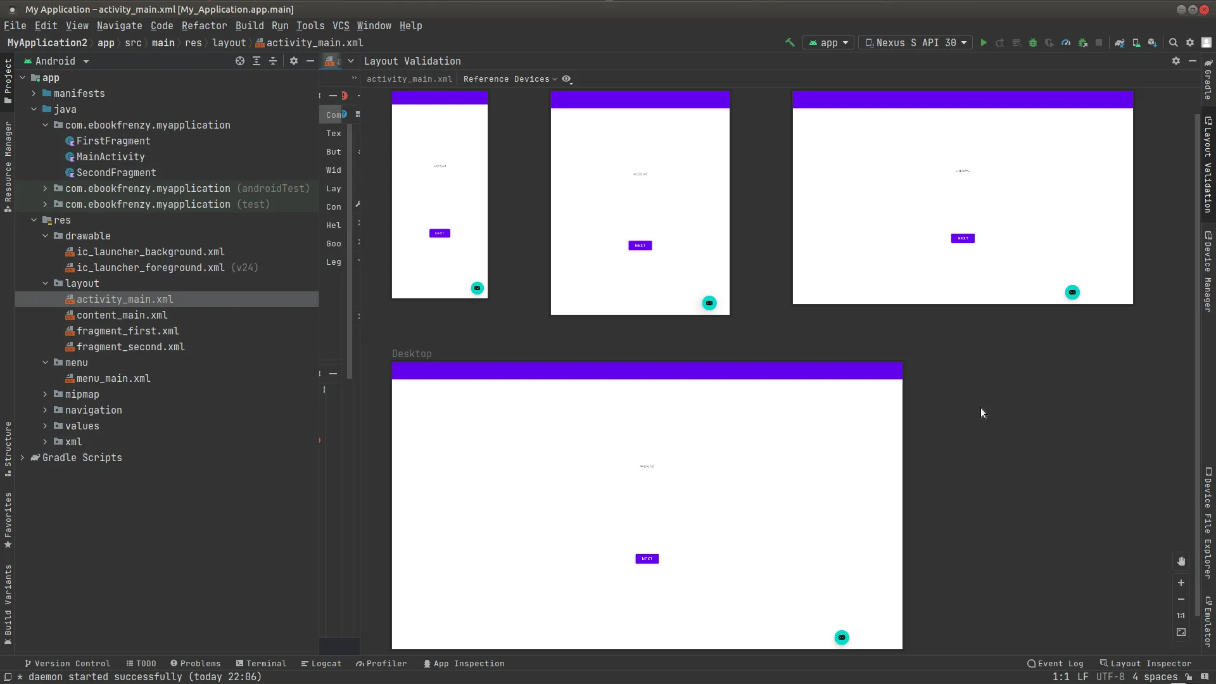The height and width of the screenshot is (684, 1216).
Task: Toggle the Project tool window stripe
Action: [8, 80]
